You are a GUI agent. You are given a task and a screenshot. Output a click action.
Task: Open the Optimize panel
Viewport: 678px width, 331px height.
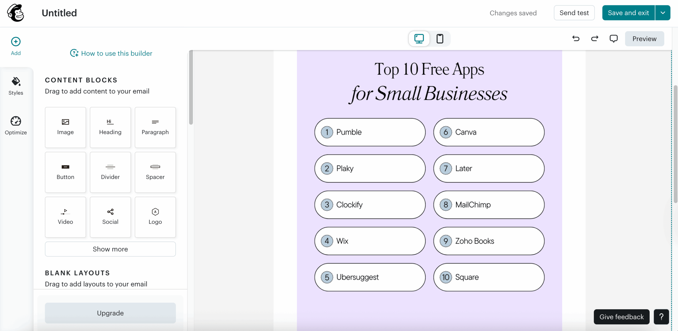click(16, 126)
